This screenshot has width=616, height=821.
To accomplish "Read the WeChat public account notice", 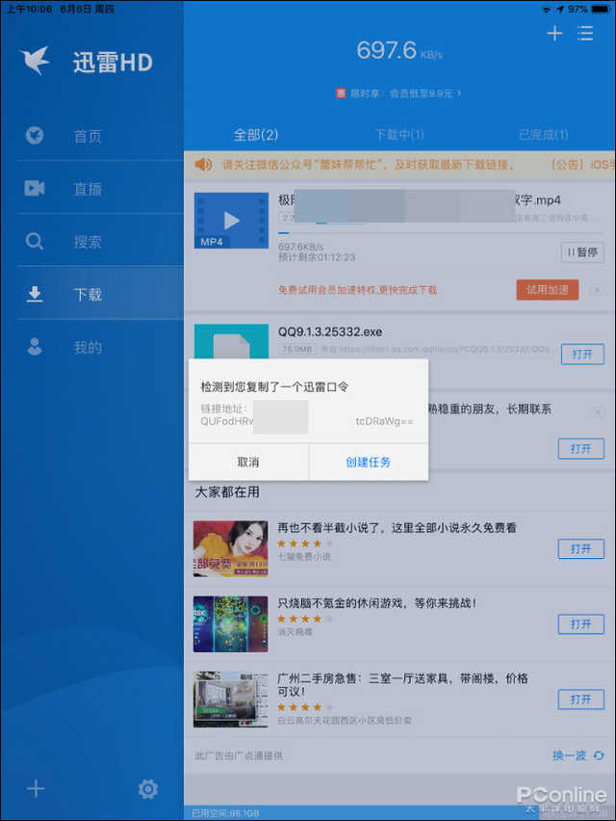I will (x=369, y=165).
